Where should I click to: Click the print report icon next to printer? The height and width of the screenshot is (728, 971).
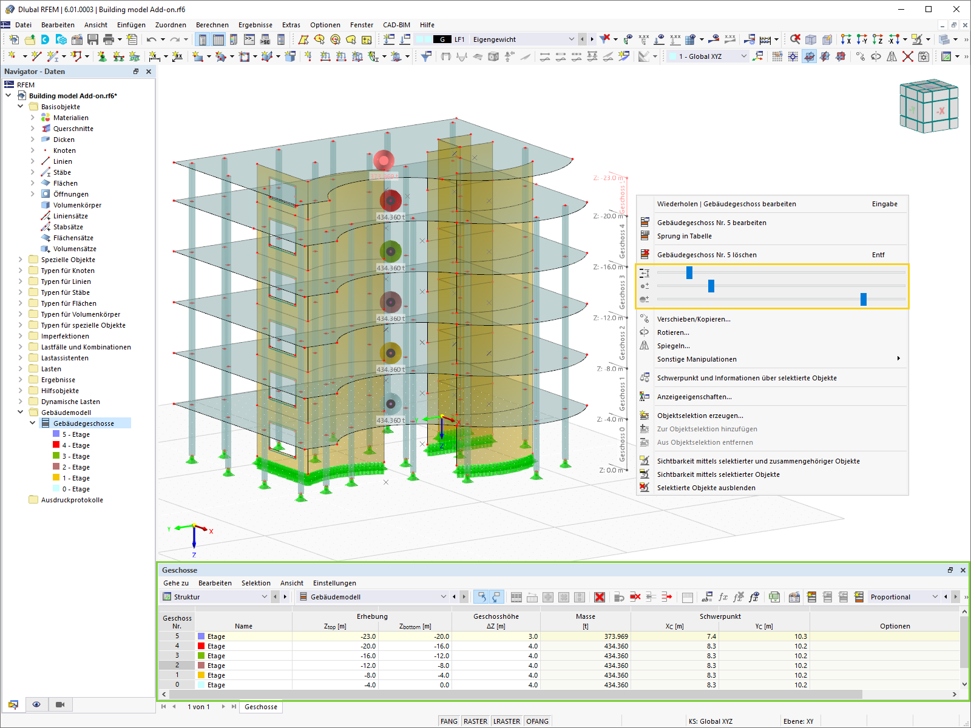pyautogui.click(x=132, y=39)
